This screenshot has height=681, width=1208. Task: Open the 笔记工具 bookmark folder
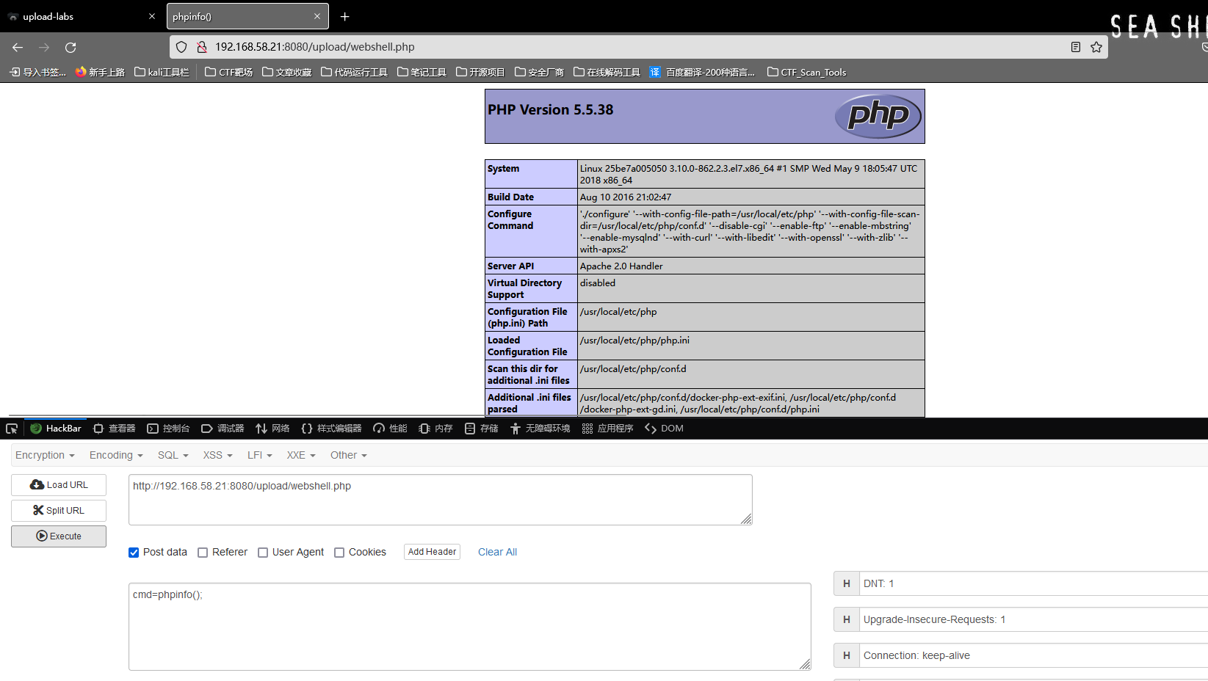click(x=422, y=72)
